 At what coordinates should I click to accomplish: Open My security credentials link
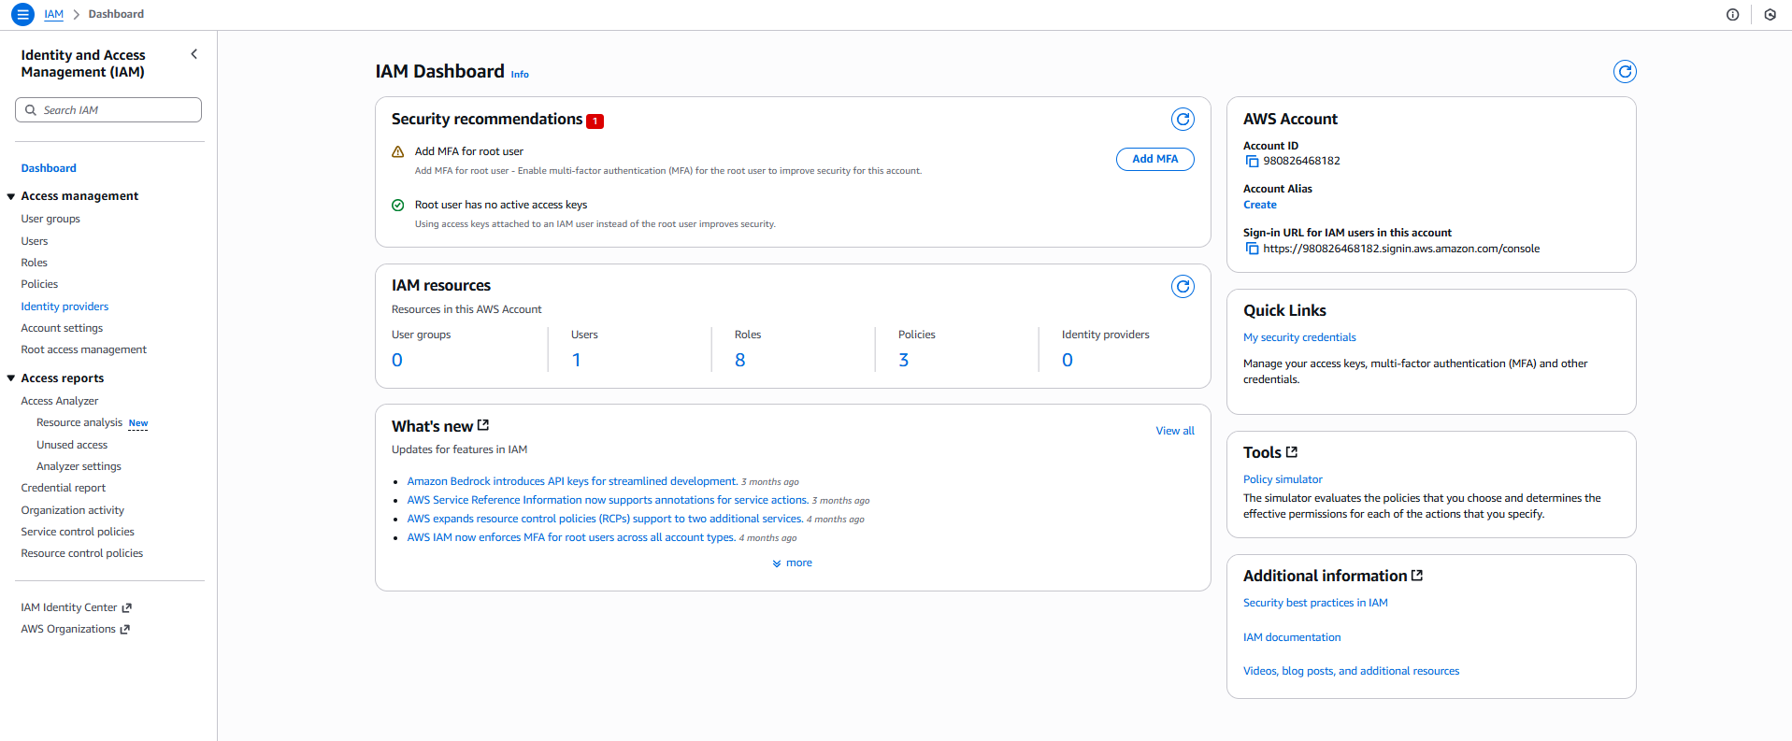tap(1299, 337)
